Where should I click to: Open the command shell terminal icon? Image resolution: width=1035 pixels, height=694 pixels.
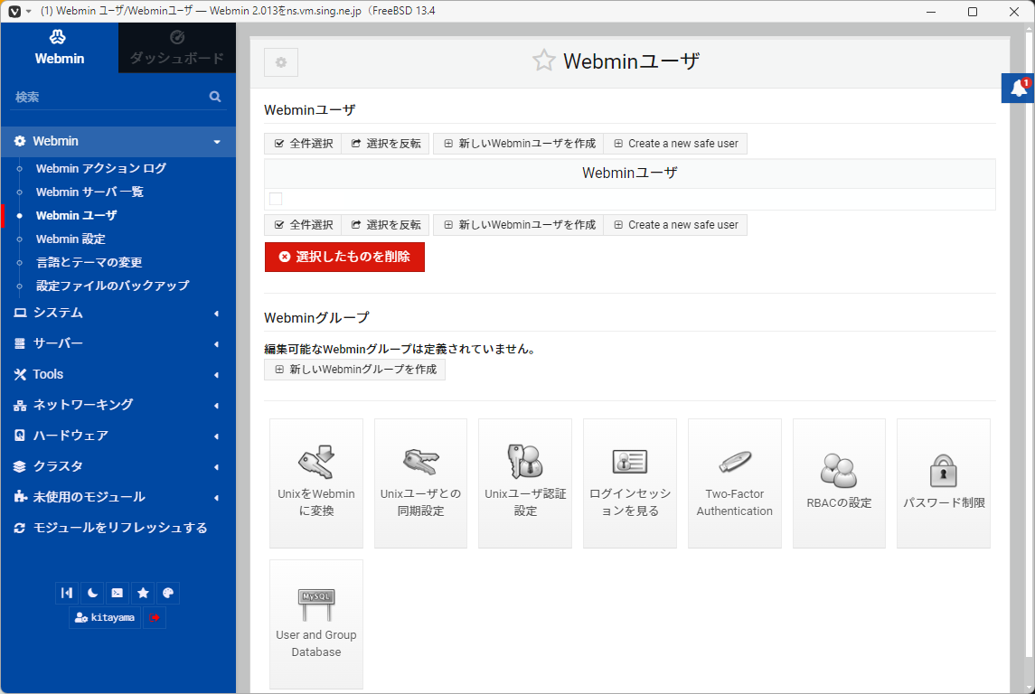pyautogui.click(x=117, y=593)
